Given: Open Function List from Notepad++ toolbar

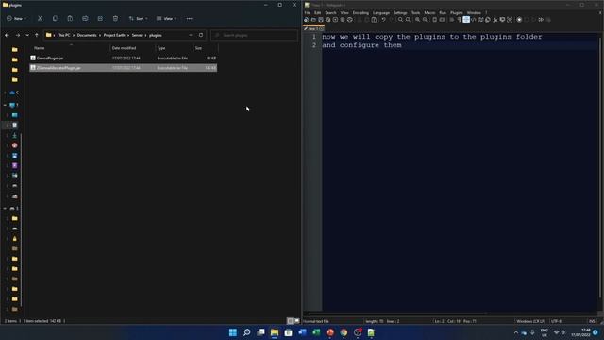Looking at the screenshot, I should pos(495,19).
